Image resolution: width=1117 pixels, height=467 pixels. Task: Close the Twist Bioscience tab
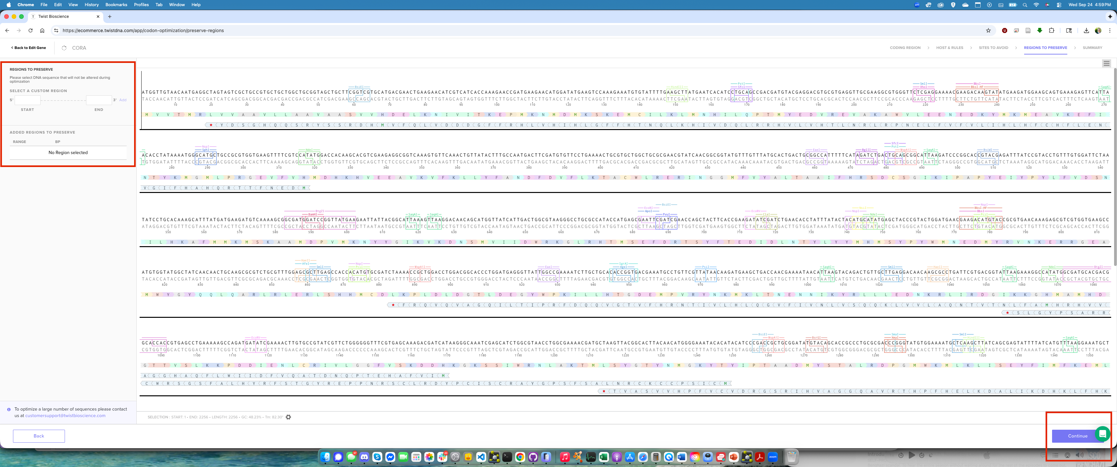pos(98,17)
